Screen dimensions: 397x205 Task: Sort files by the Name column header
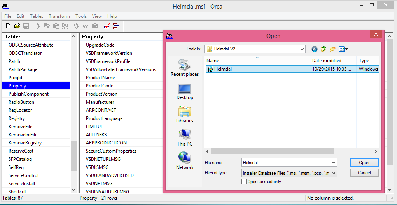(257, 61)
